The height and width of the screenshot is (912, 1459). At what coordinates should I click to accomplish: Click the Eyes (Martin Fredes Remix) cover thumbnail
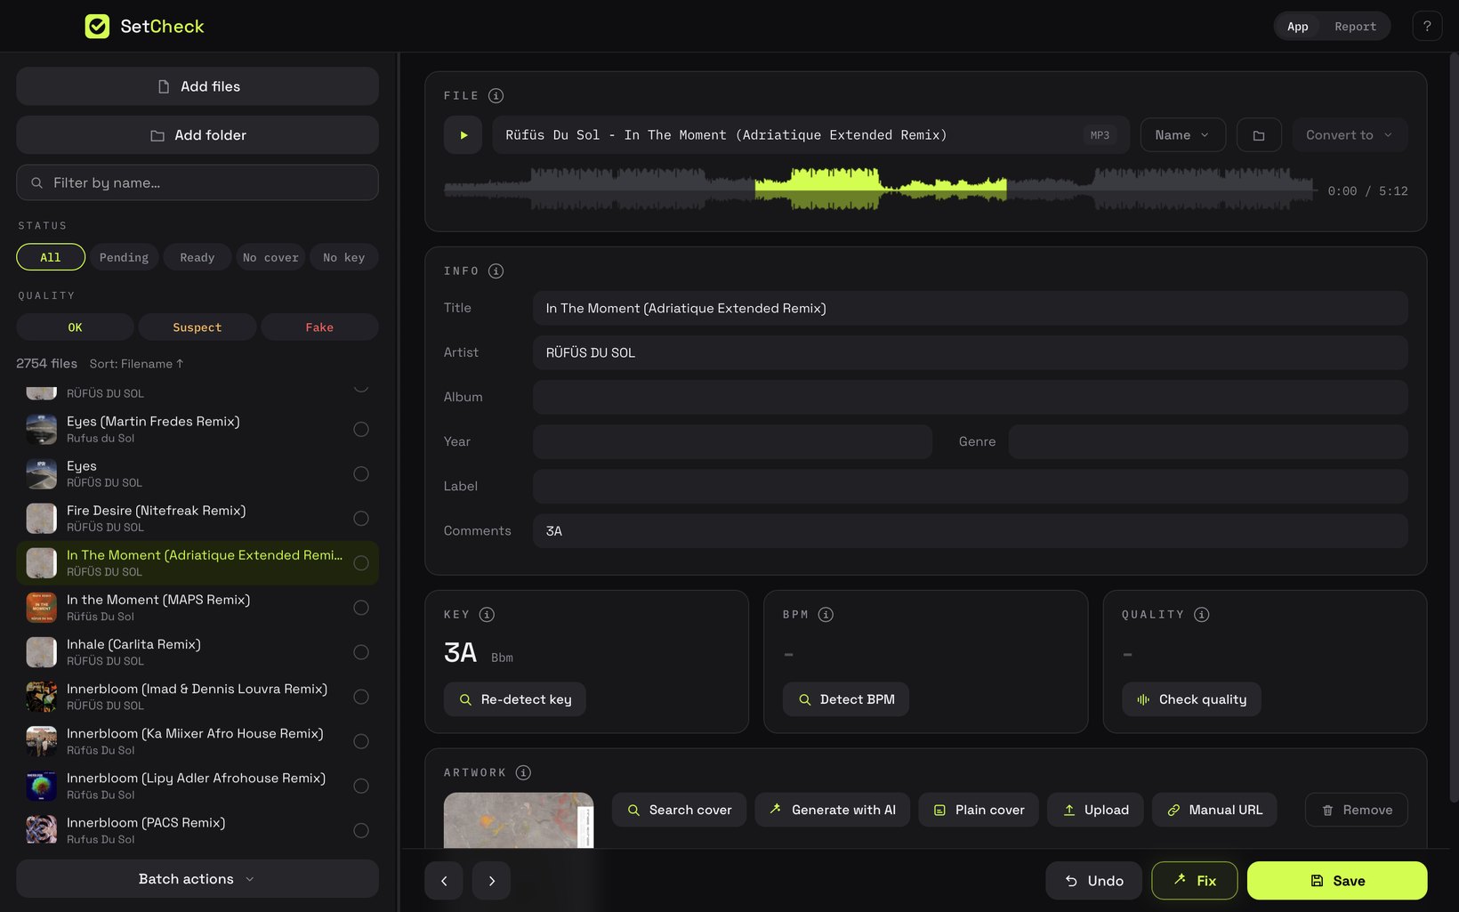click(x=42, y=429)
